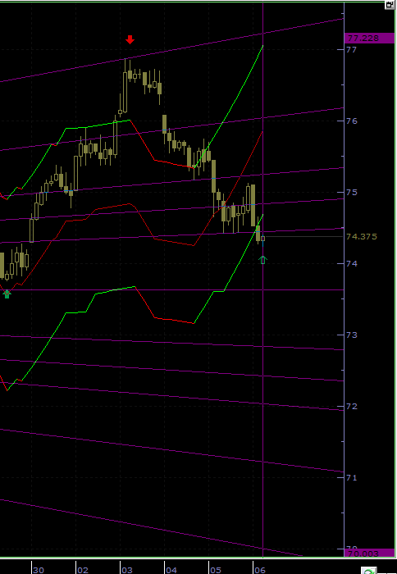Click the date label 04 on time axis
Image resolution: width=397 pixels, height=574 pixels.
pos(171,570)
